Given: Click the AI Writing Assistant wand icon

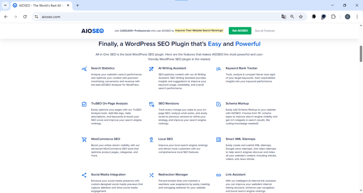Looking at the screenshot, I should (151, 69).
